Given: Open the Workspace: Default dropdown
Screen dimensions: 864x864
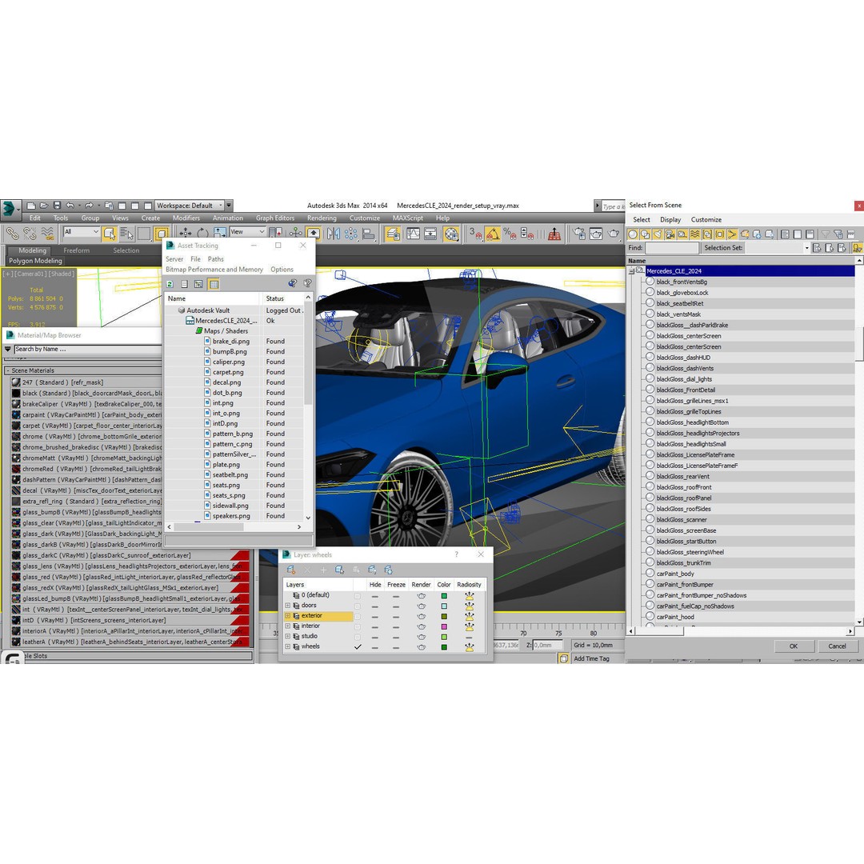Looking at the screenshot, I should click(190, 206).
